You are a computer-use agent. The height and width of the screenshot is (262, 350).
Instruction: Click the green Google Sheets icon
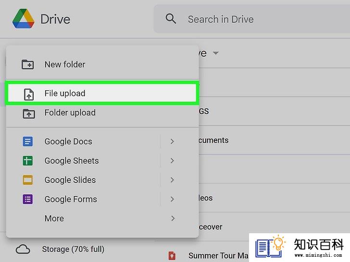[x=28, y=161]
